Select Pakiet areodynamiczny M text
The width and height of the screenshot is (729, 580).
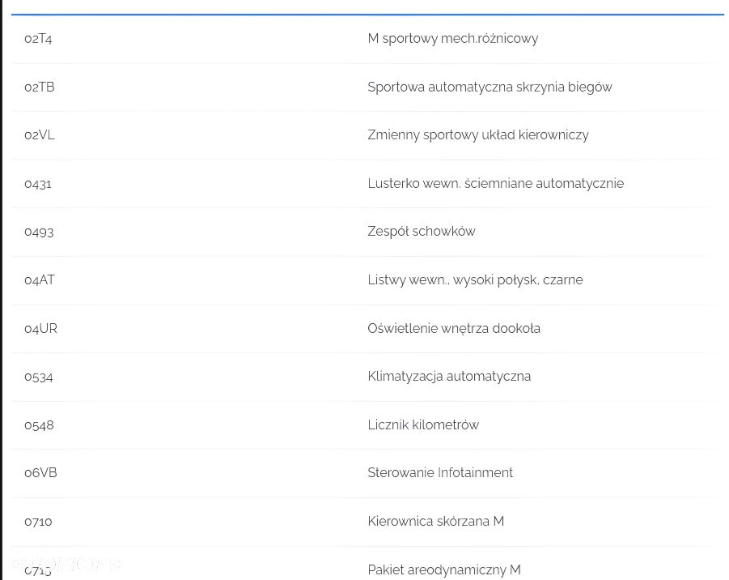tap(444, 569)
